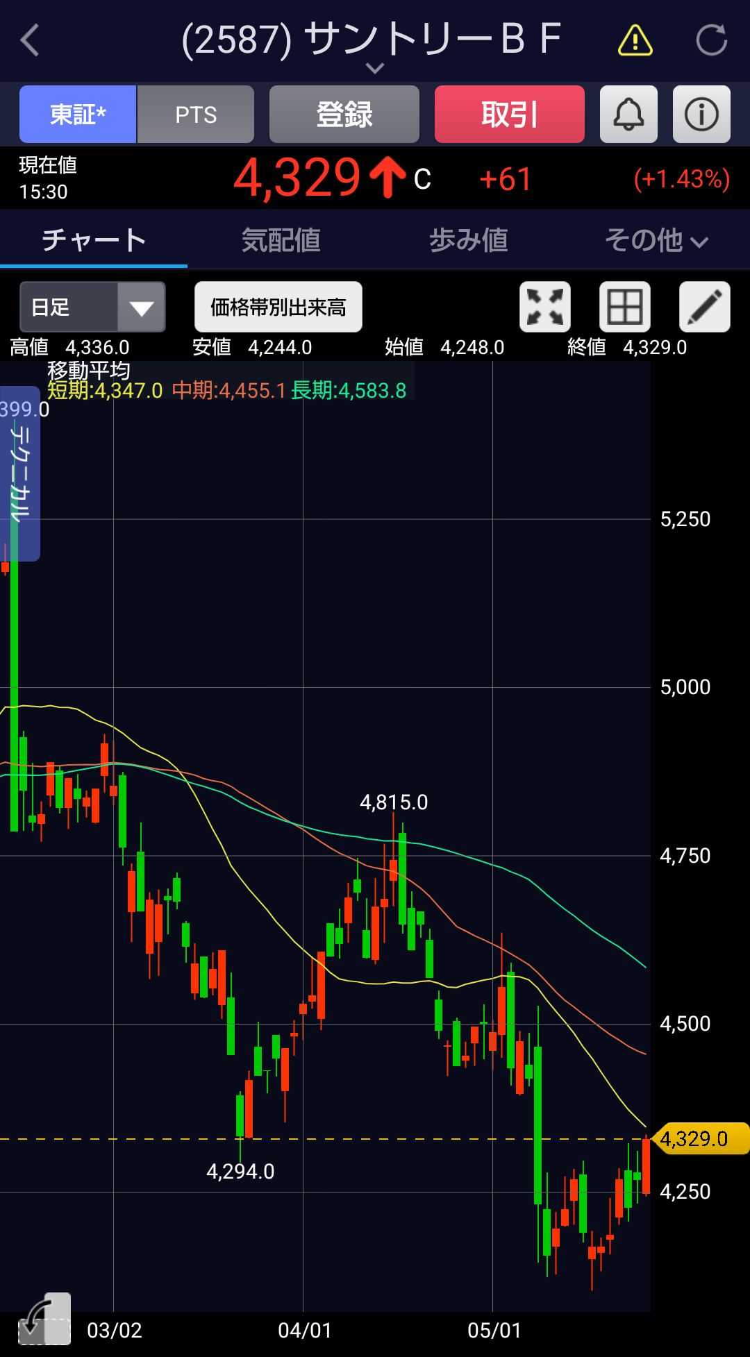This screenshot has width=750, height=1357.
Task: Switch to the 気配値 tab
Action: (x=281, y=240)
